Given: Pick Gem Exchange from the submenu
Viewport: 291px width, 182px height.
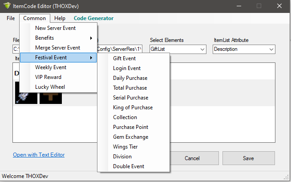Looking at the screenshot, I should pyautogui.click(x=130, y=137).
